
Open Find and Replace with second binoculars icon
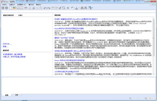[x=86, y=8]
